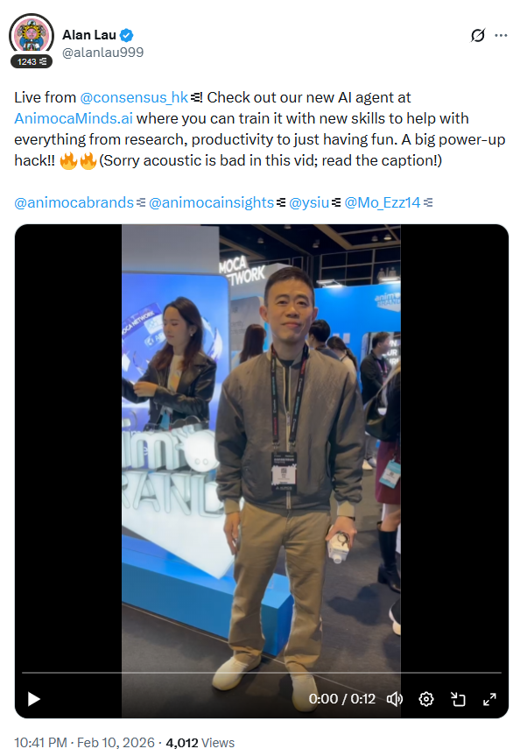Visit the AnimocaMinds.ai link

tap(74, 118)
